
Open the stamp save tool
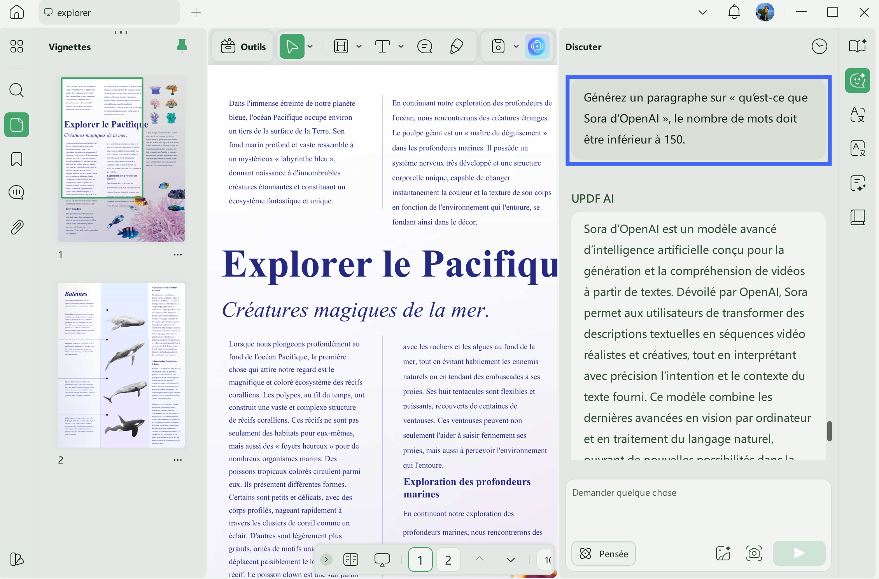coord(498,47)
